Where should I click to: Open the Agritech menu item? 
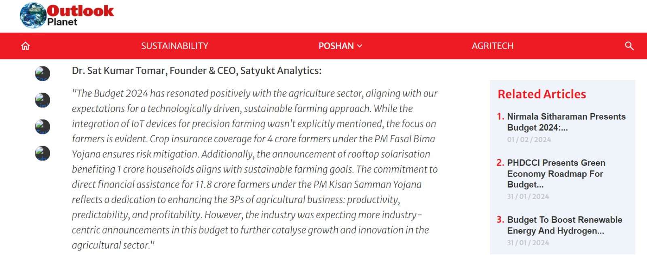493,46
